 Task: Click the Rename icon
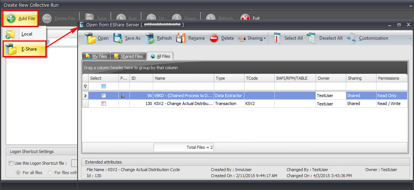[x=181, y=38]
